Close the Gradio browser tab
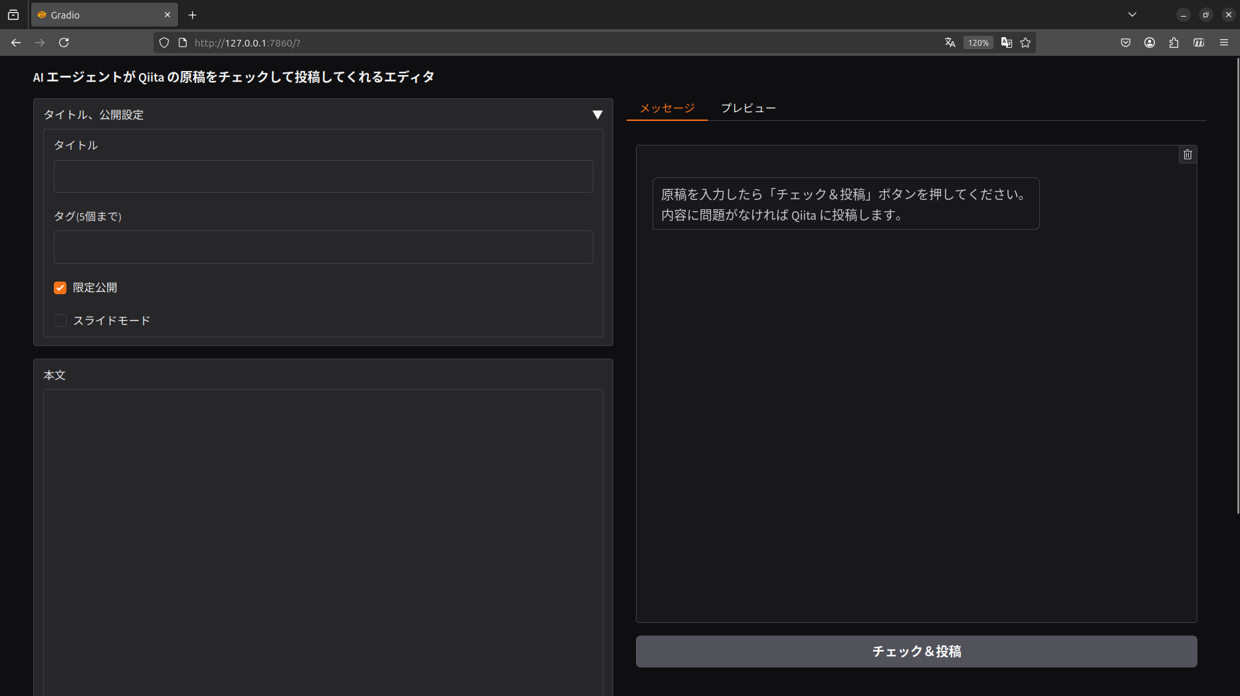1240x696 pixels. tap(167, 15)
